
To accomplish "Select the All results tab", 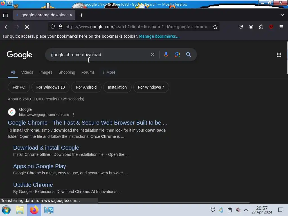I will (x=13, y=72).
